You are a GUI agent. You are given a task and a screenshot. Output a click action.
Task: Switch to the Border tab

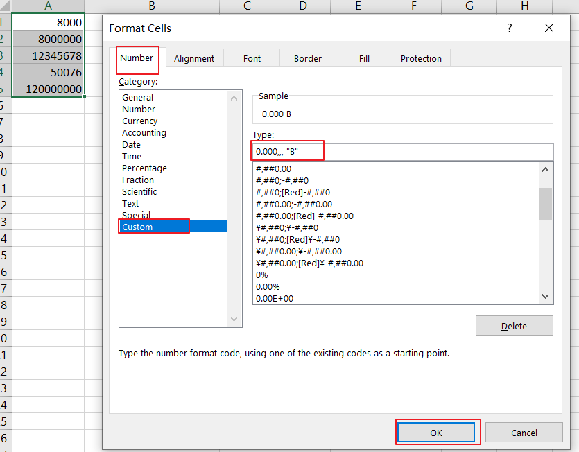307,58
